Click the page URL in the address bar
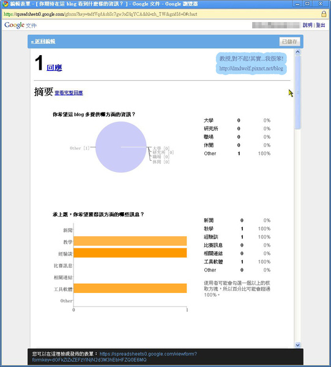Screen dimensions: 331x367 click(100, 14)
